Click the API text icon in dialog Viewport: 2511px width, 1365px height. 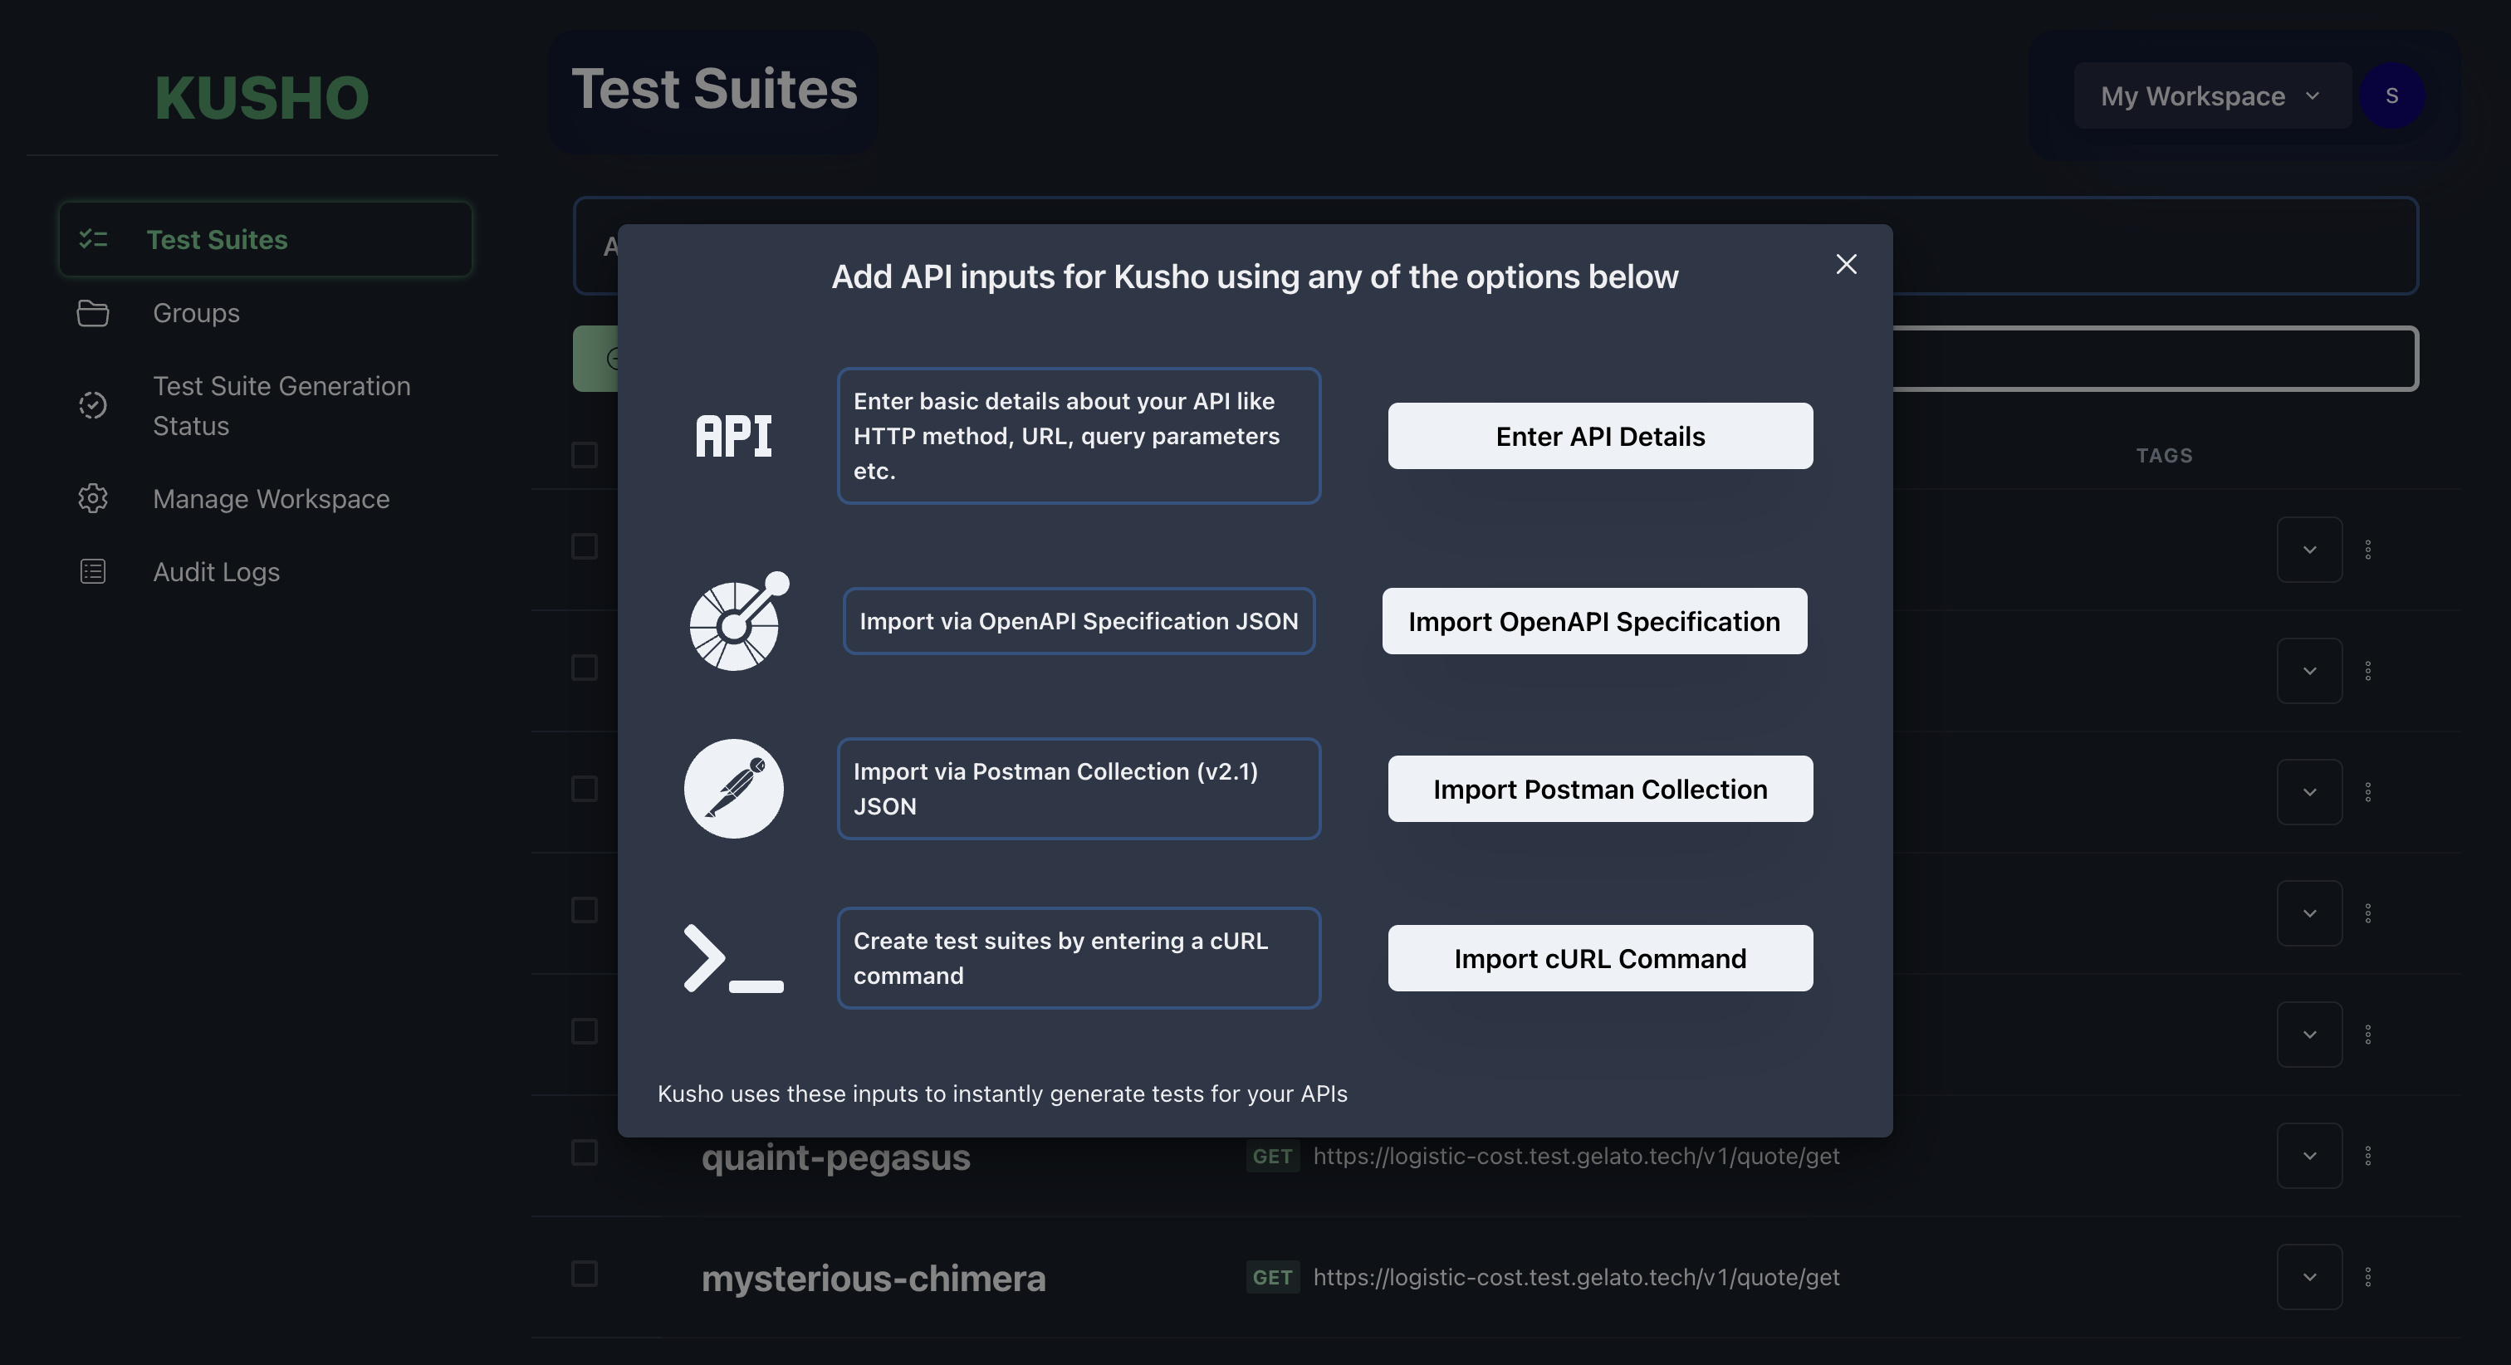(x=734, y=436)
